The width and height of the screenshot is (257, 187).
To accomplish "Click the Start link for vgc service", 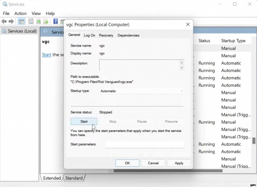I will 47,55.
